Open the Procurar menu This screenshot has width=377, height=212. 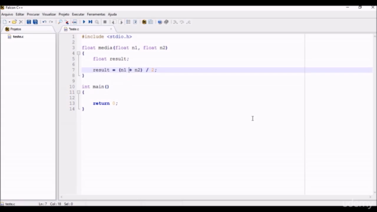(x=33, y=14)
